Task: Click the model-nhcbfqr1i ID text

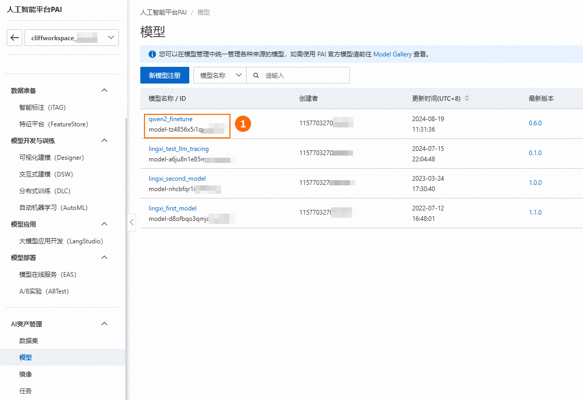Action: tap(172, 189)
